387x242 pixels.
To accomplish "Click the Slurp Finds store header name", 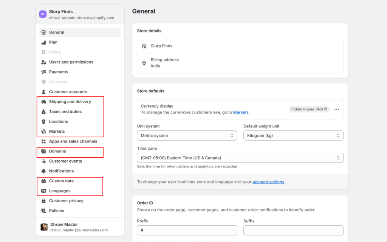I will [x=61, y=12].
